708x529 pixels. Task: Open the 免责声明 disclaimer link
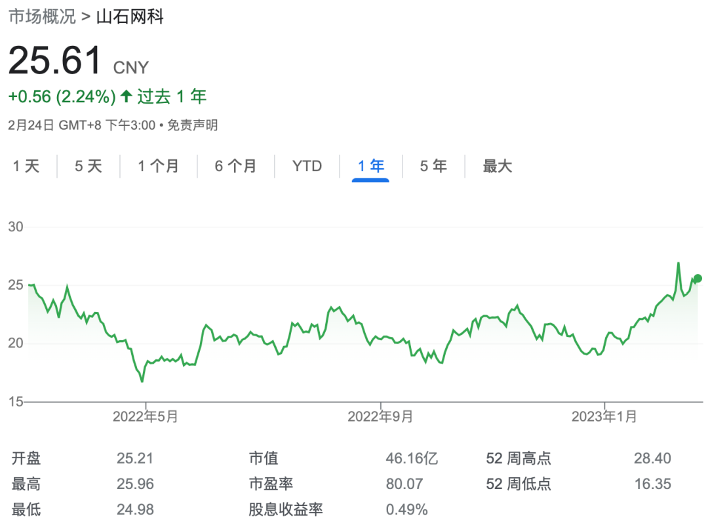tap(192, 125)
